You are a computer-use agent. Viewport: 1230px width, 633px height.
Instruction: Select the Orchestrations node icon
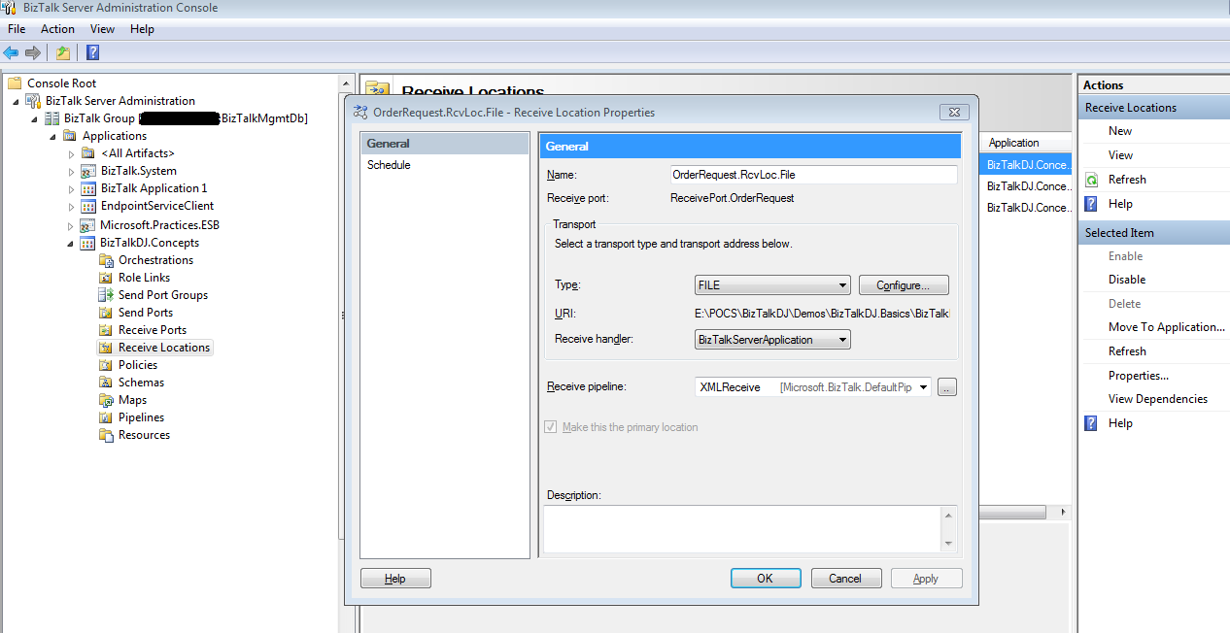(105, 259)
